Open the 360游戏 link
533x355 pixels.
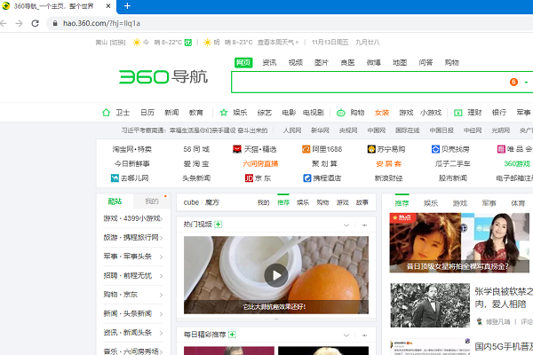tap(517, 163)
